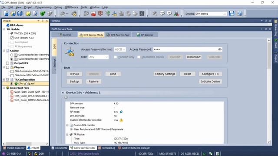The image size is (278, 156).
Task: Click the edit document toolbar icon
Action: (x=35, y=13)
